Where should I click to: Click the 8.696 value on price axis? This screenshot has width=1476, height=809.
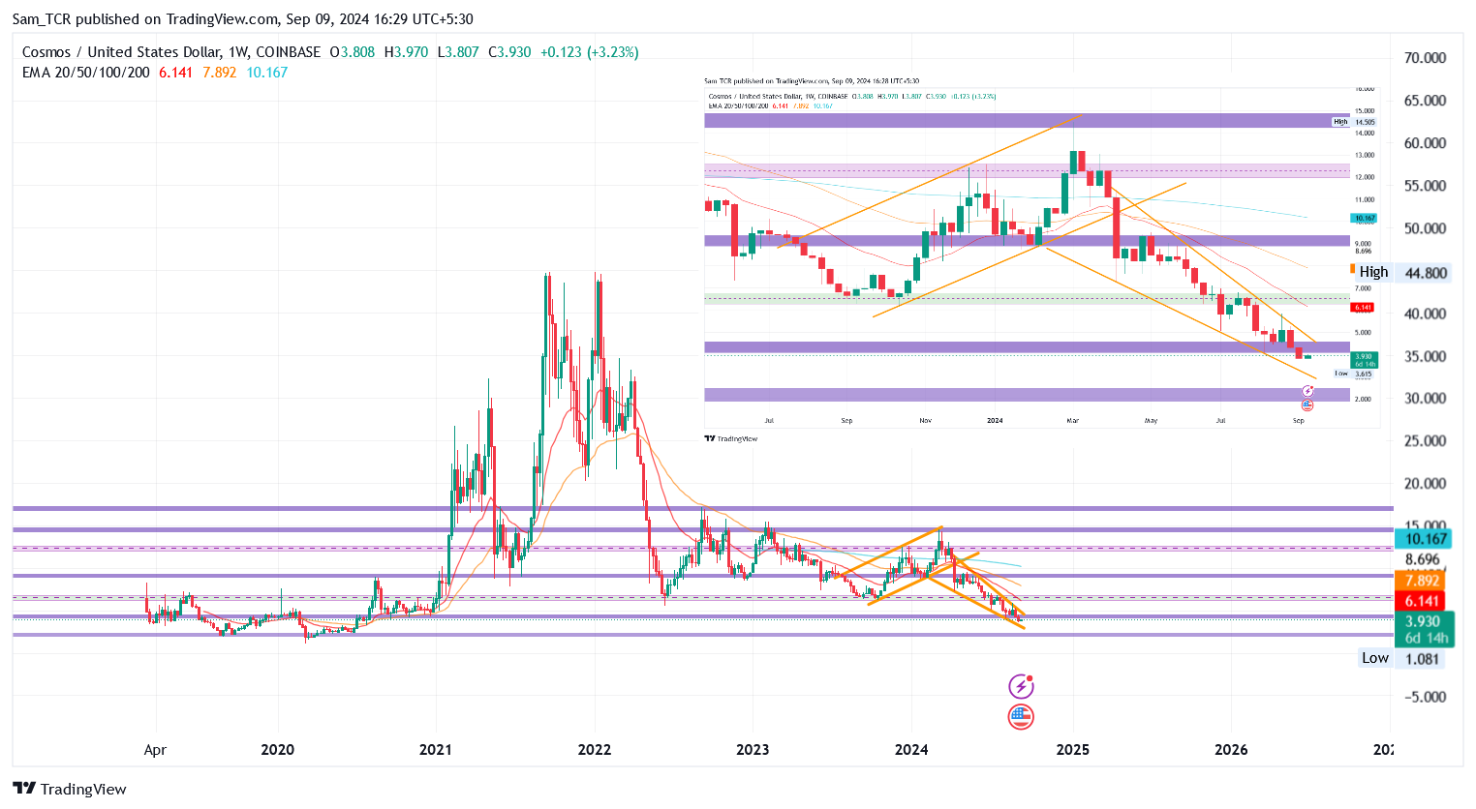(x=1422, y=559)
